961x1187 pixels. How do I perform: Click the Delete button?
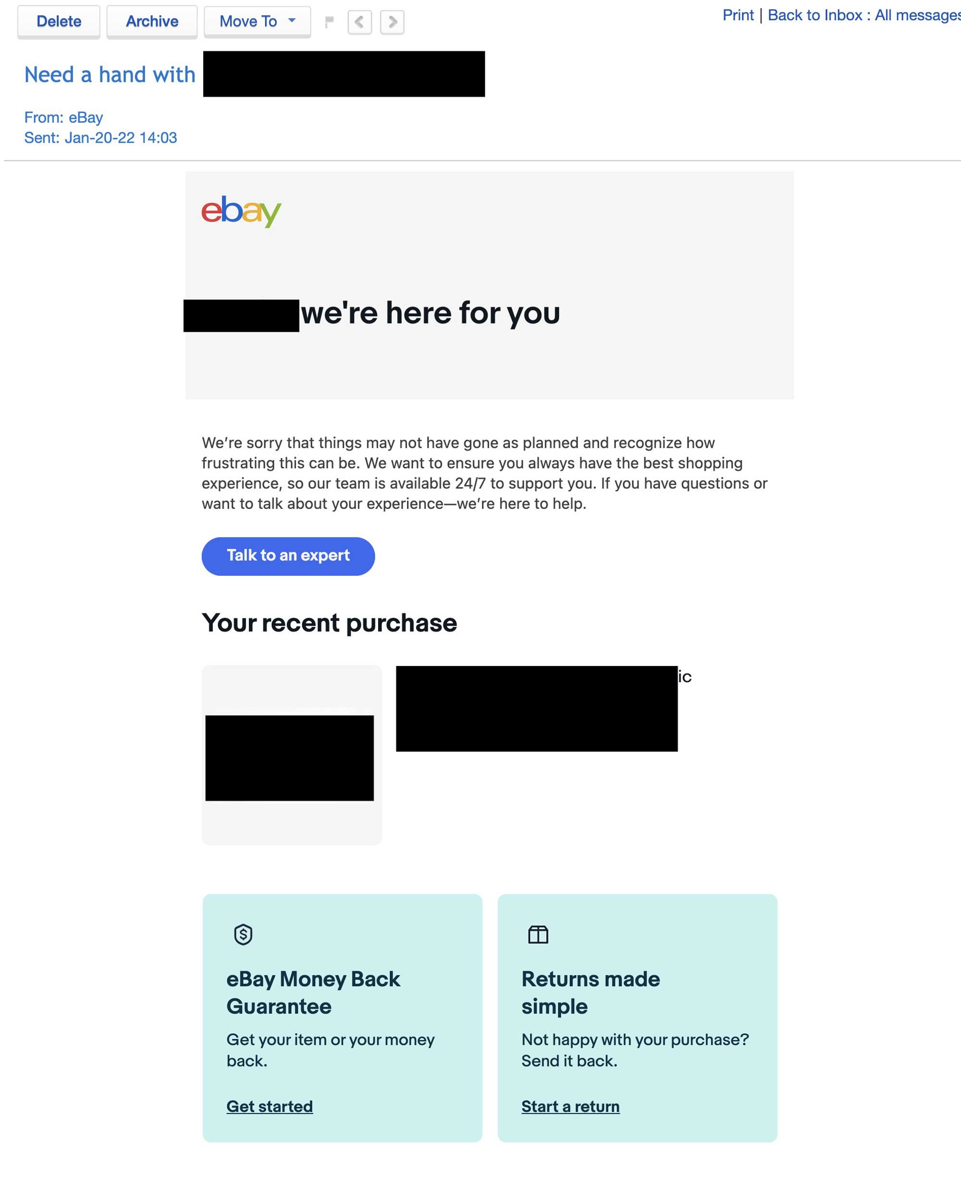[x=59, y=22]
